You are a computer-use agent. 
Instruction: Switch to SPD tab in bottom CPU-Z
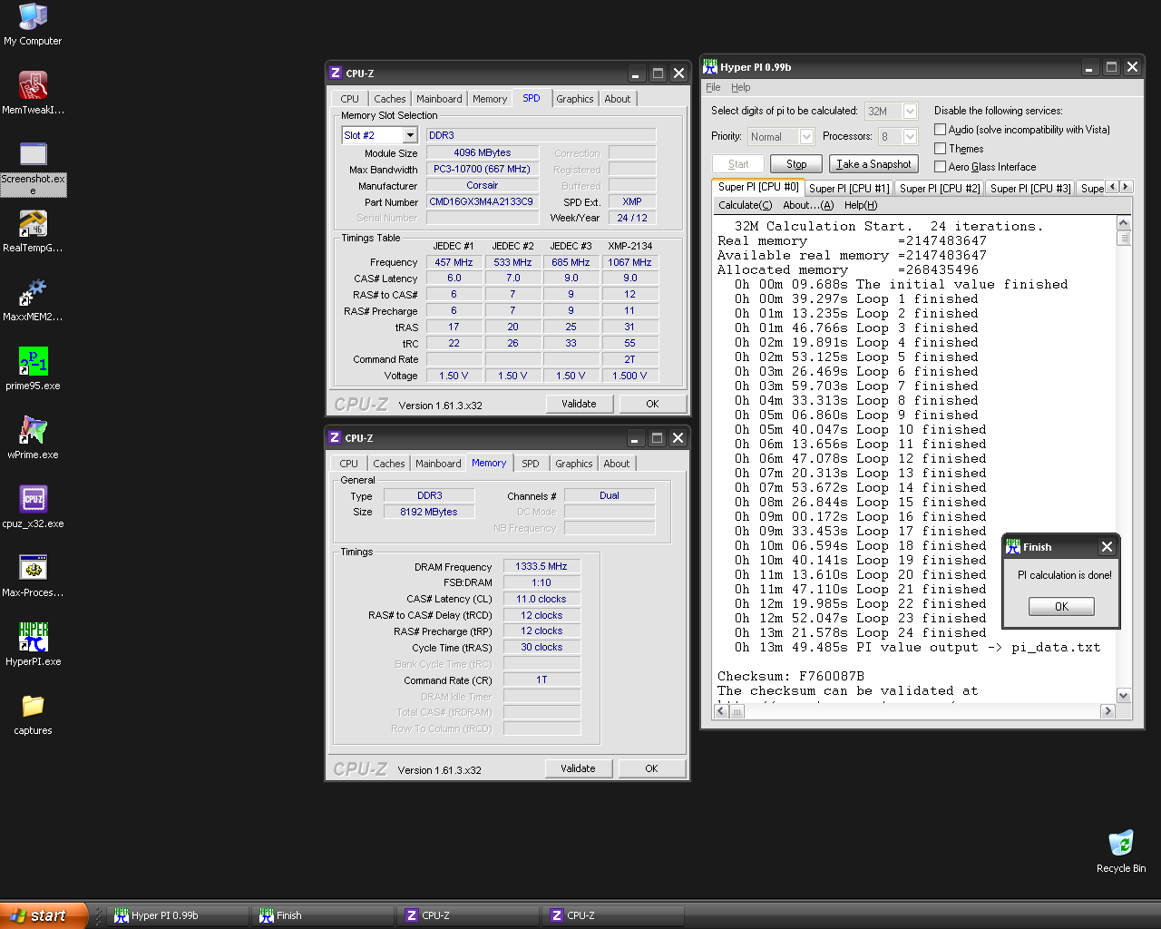tap(531, 464)
